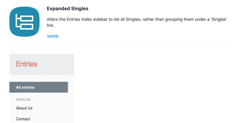Open the Contact single entry

click(x=23, y=119)
